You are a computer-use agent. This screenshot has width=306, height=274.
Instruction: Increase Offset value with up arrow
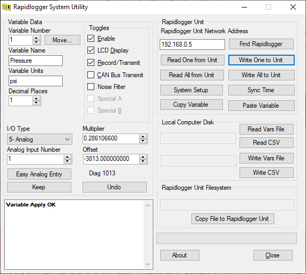143,157
